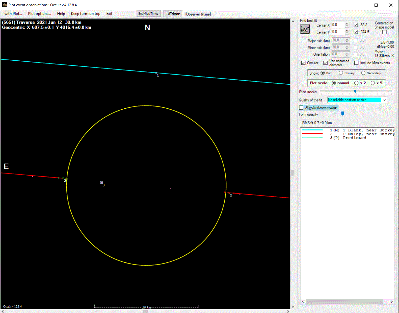Uncheck the Center Y fit checkbox (-674.5)

[356, 32]
